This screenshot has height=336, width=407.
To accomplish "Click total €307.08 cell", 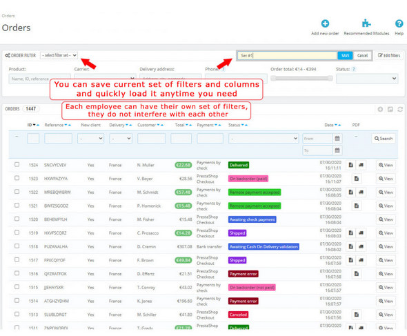I will (184, 247).
